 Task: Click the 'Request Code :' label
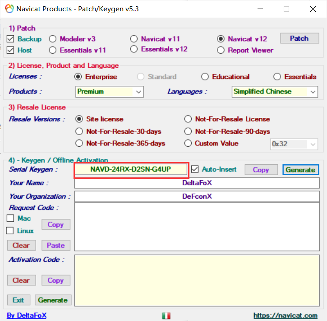[x=34, y=208]
